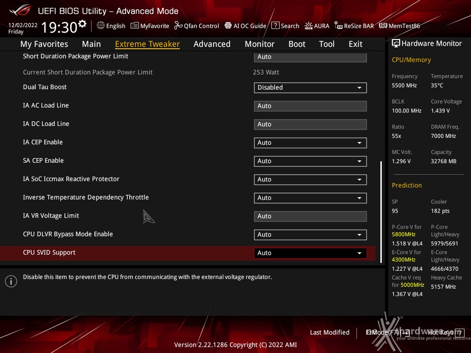Click the Search question mark icon
This screenshot has height=353, width=471.
tap(275, 26)
